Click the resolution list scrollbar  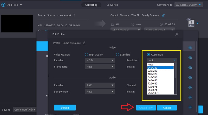(x=175, y=70)
